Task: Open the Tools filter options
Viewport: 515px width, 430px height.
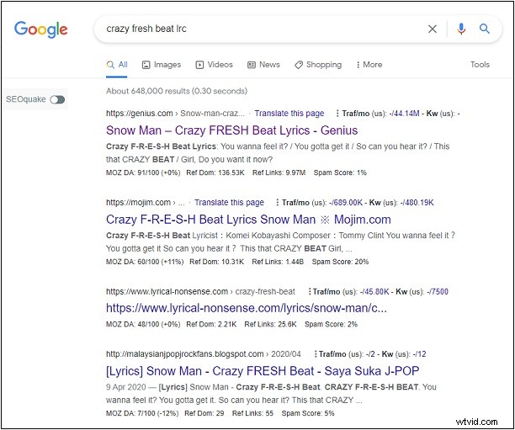Action: coord(480,65)
